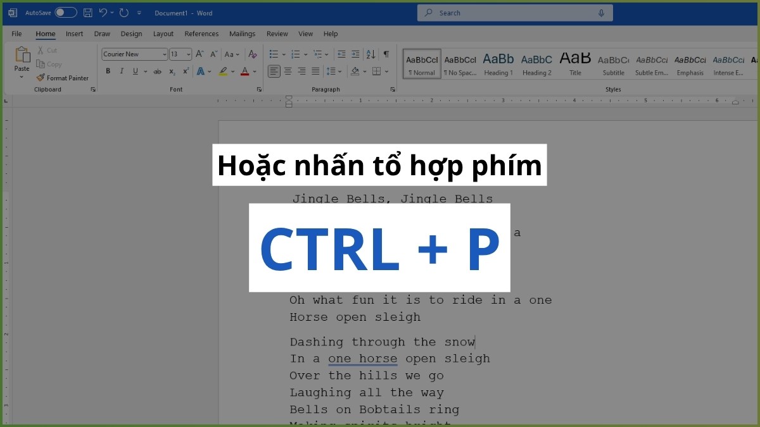Select Justify text alignment
760x427 pixels.
point(315,71)
